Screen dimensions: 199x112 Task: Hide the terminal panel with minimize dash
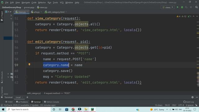pyautogui.click(x=197, y=97)
